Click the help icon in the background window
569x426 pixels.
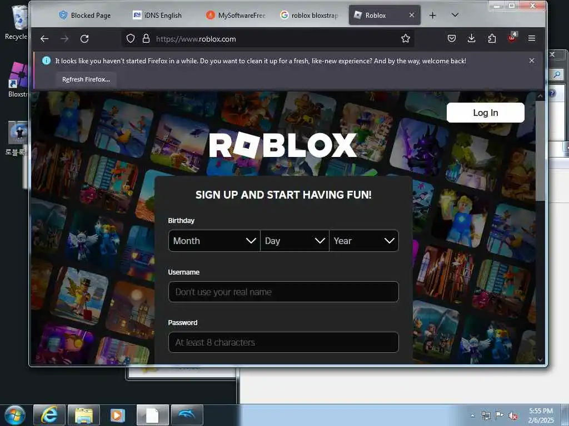pos(553,93)
